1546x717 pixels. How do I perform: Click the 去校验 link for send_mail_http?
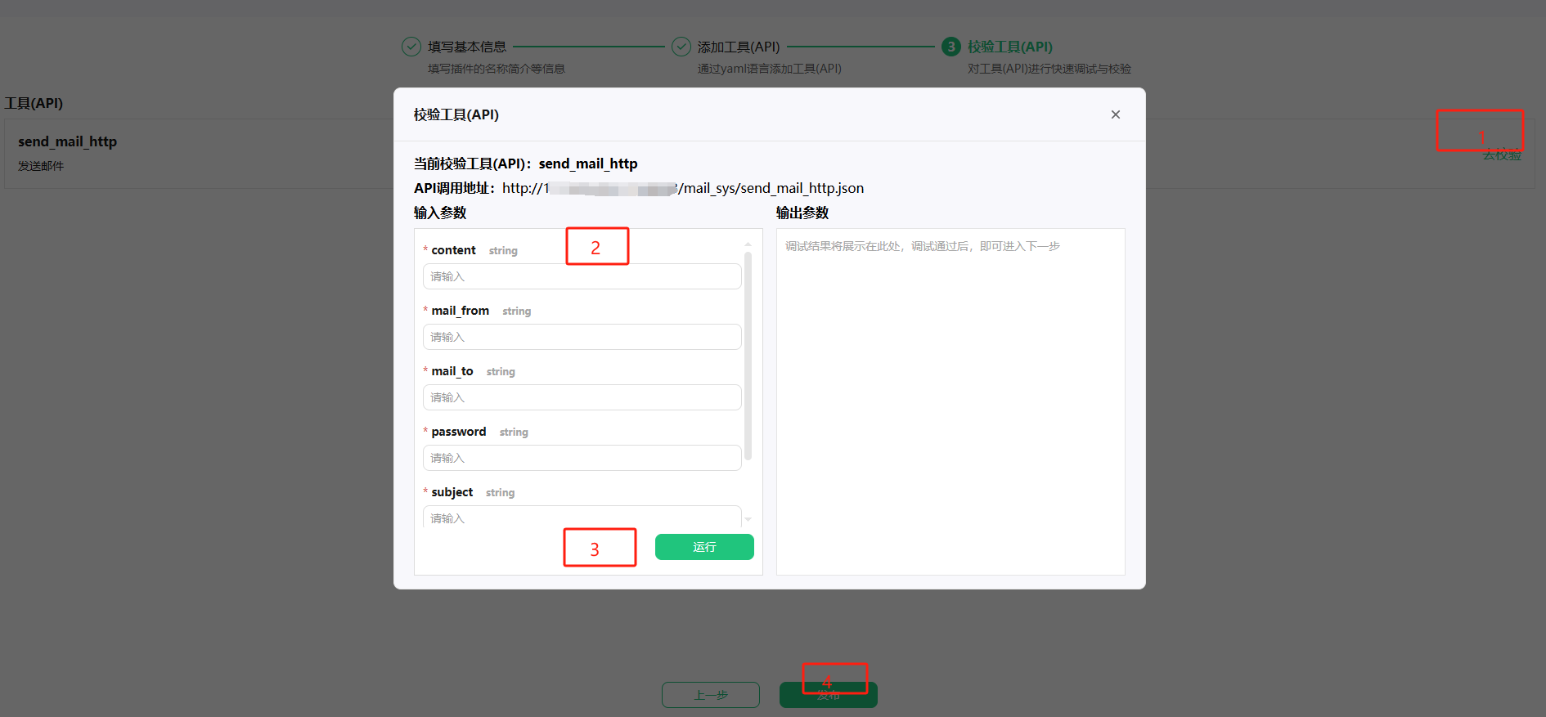click(1502, 155)
